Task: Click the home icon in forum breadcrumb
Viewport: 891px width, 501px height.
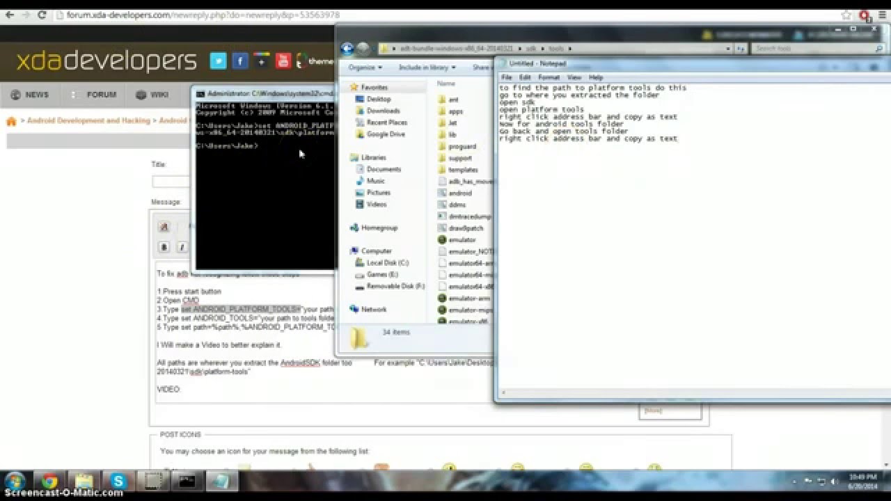Action: coord(12,122)
